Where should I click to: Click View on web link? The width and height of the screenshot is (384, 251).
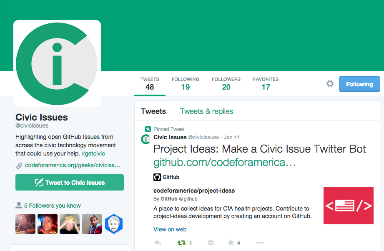click(x=170, y=229)
